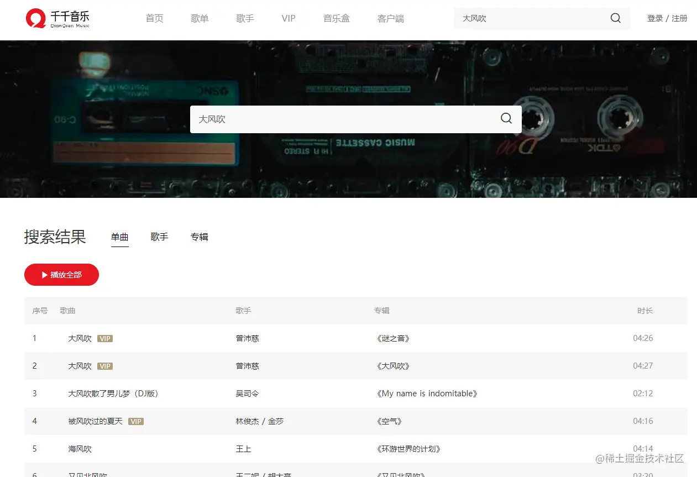The width and height of the screenshot is (697, 477).
Task: Click VIP badge beside 被风吹过的夏天
Action: tap(136, 421)
